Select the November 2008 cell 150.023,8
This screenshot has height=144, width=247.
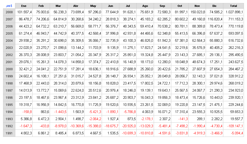point(198,12)
